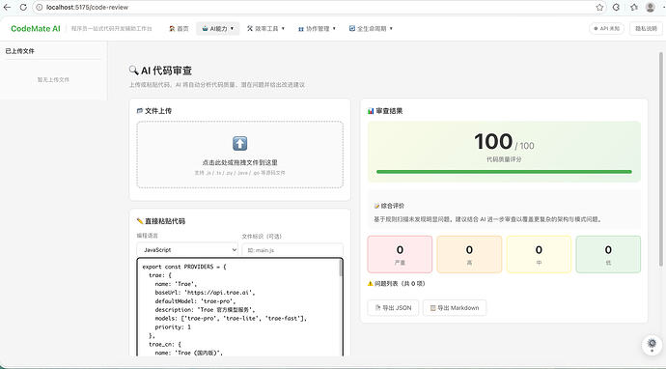
Task: Expand the 协作管理 menu
Action: [317, 28]
